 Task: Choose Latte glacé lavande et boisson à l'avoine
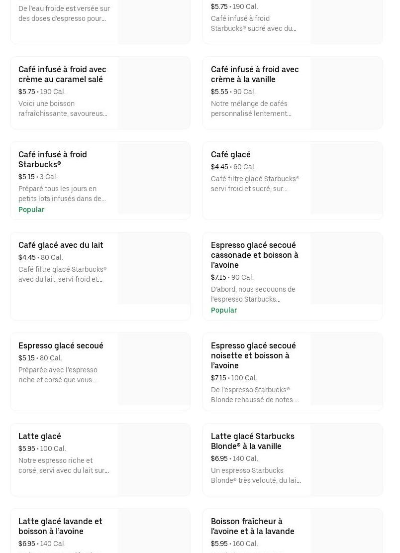60,526
